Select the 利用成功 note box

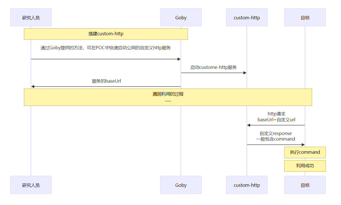click(305, 166)
